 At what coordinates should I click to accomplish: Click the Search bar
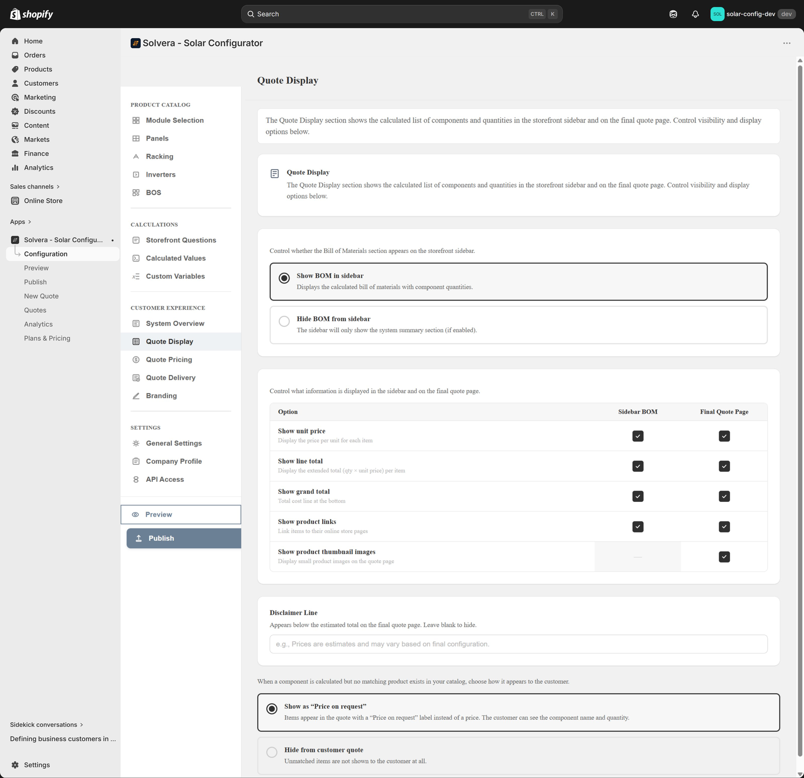(x=402, y=14)
